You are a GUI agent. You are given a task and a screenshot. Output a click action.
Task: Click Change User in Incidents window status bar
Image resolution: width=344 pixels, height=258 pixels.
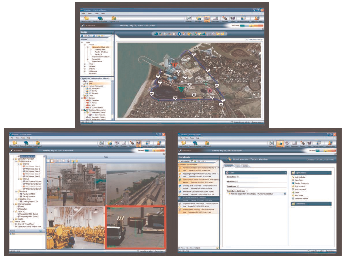[x=329, y=251]
